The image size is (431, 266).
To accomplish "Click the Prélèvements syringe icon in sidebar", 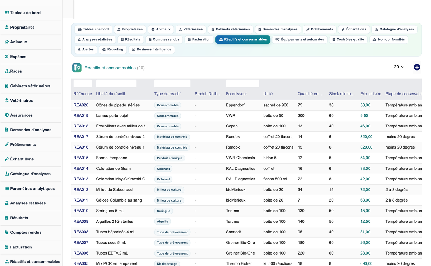I will [x=7, y=145].
